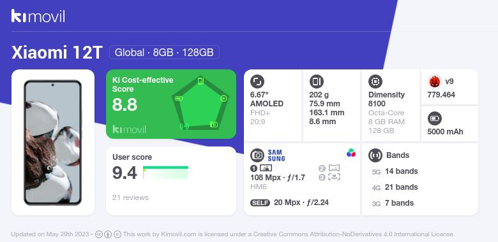Click the SELF selfie camera badge
The height and width of the screenshot is (242, 498).
(x=260, y=203)
